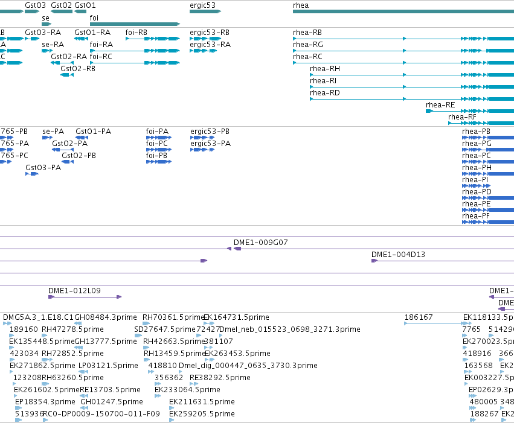The width and height of the screenshot is (514, 423).
Task: Select transcript rhea-RG
Action: pos(308,45)
